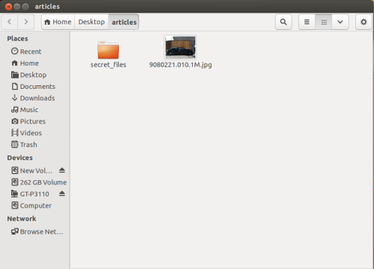Select the 9080221.010.1M.jpg thumbnail
374x269 pixels.
tap(180, 47)
